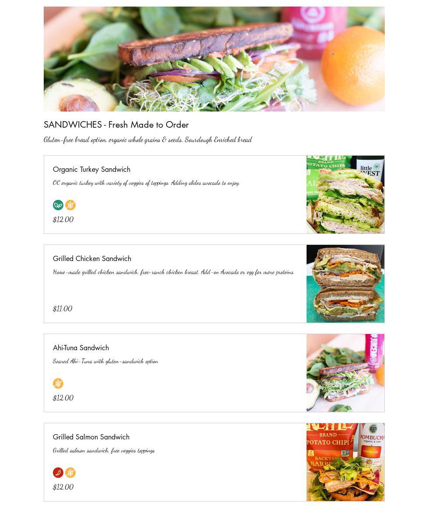Click the gluten-free wheat icon on Ahi-Tuna Sandwich
This screenshot has width=422, height=505.
58,383
